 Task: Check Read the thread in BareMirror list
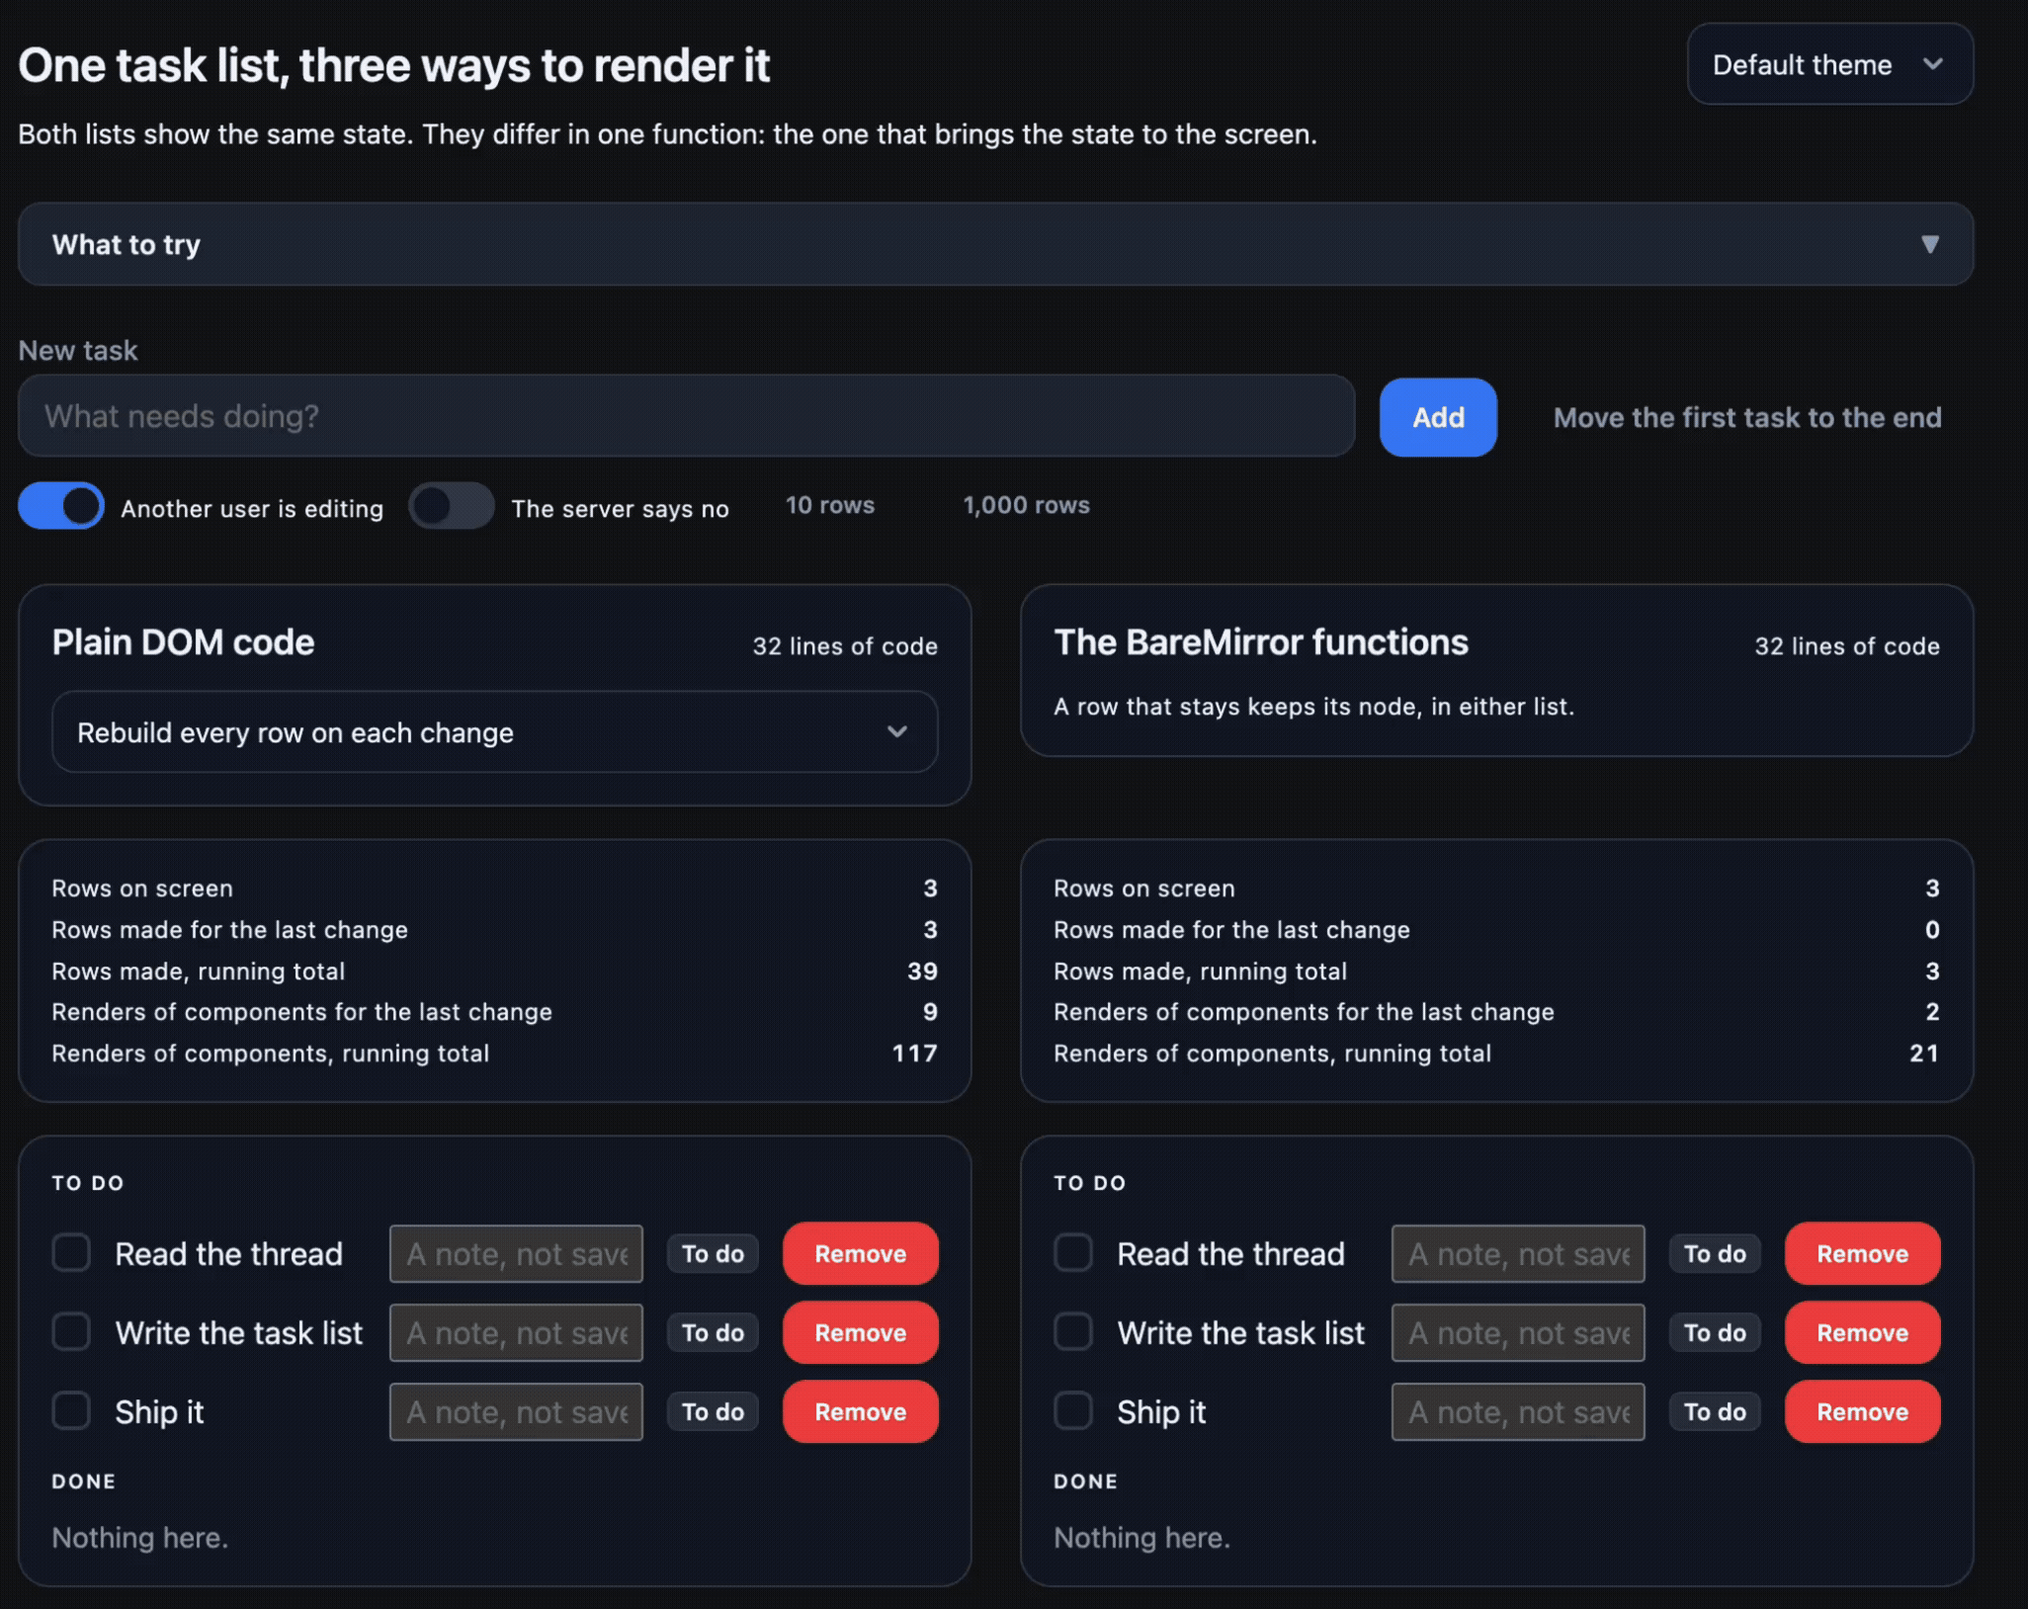1073,1252
